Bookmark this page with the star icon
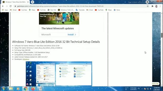 coord(148,6)
